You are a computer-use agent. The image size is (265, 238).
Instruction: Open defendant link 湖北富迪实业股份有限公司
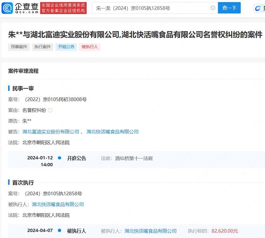51,132
